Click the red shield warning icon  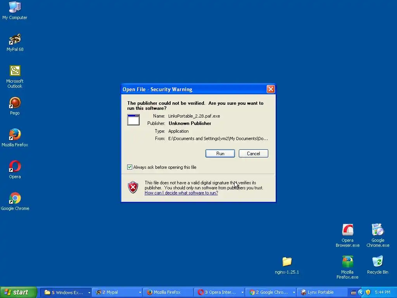pyautogui.click(x=133, y=187)
